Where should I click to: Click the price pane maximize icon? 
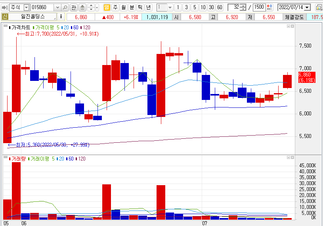click(x=289, y=26)
